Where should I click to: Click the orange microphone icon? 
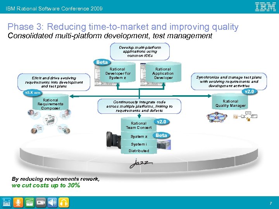pos(18,202)
